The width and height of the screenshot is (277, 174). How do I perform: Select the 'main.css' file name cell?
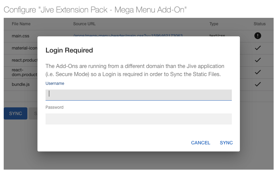tap(21, 36)
